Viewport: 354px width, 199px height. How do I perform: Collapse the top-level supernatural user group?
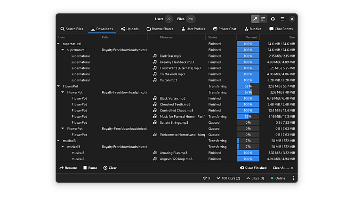pyautogui.click(x=58, y=44)
